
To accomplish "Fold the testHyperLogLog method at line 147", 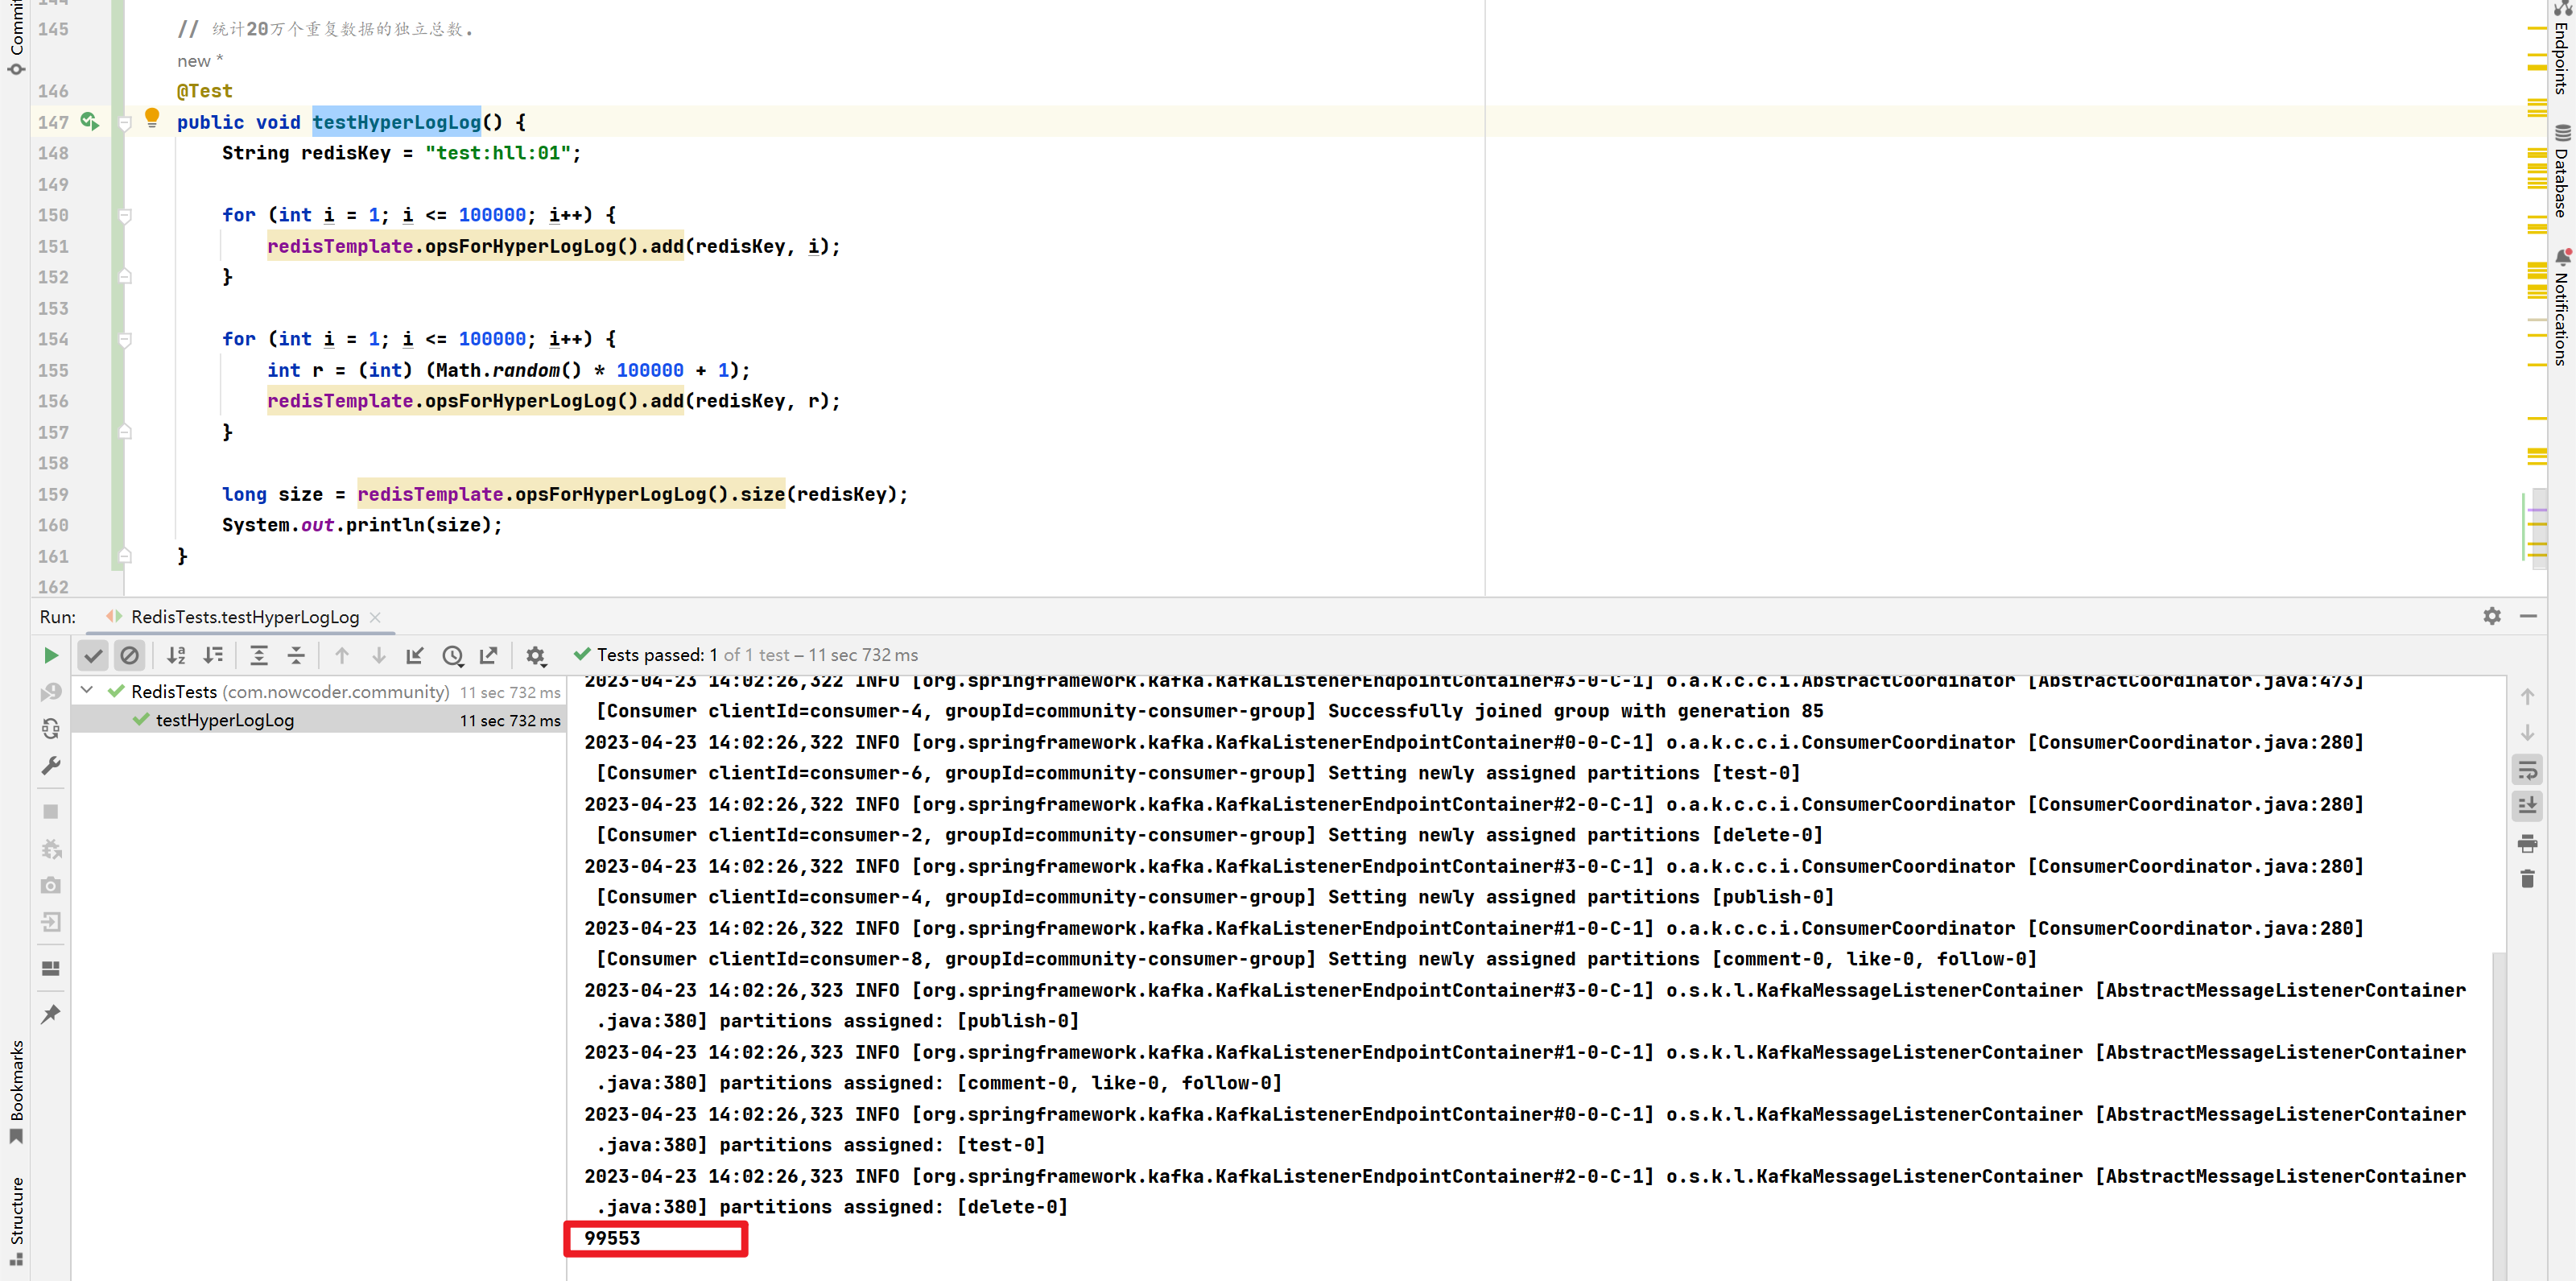I will click(125, 123).
